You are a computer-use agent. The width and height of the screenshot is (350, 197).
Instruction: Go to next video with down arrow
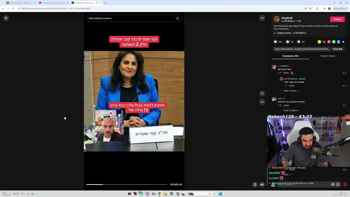tap(262, 102)
